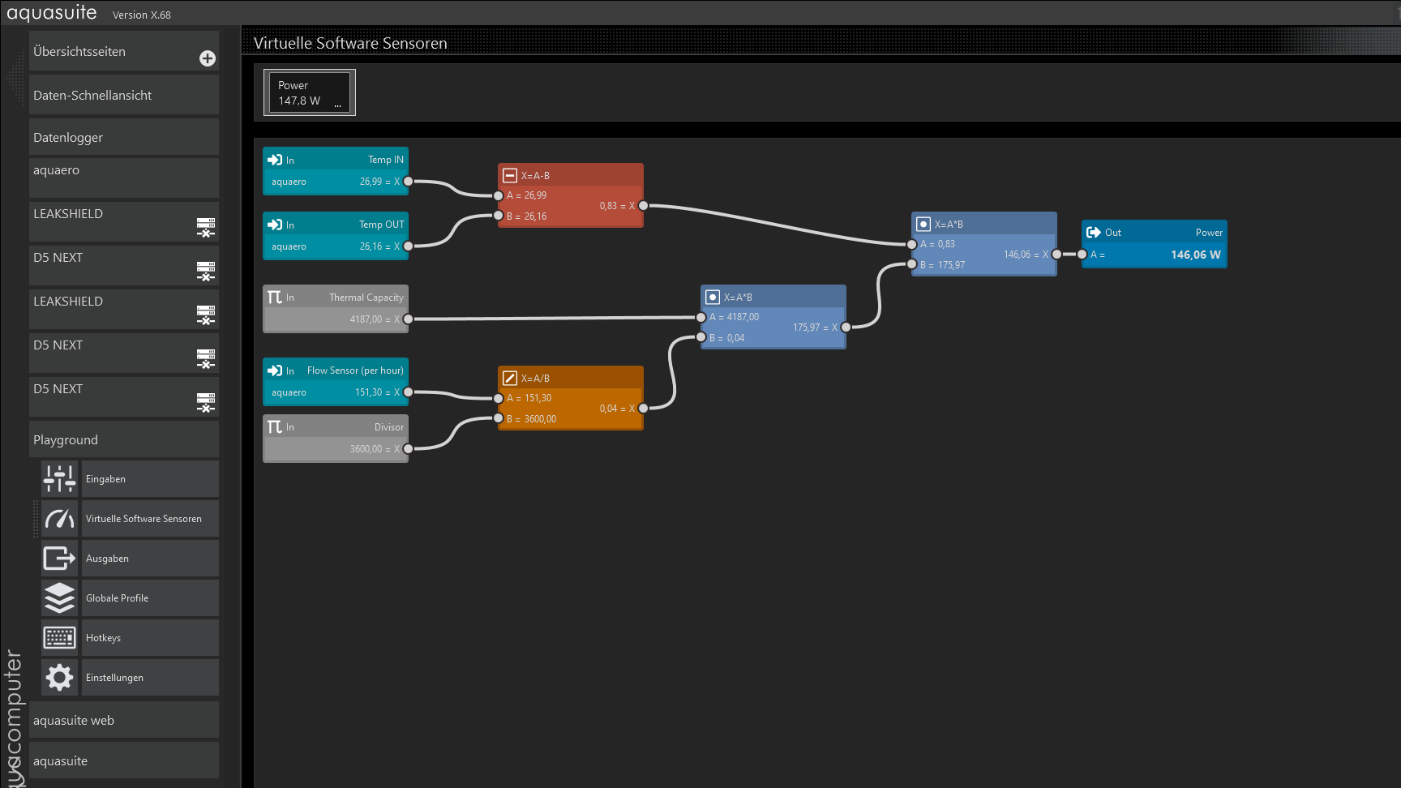The width and height of the screenshot is (1401, 788).
Task: Open the aquasuite web section
Action: [123, 720]
